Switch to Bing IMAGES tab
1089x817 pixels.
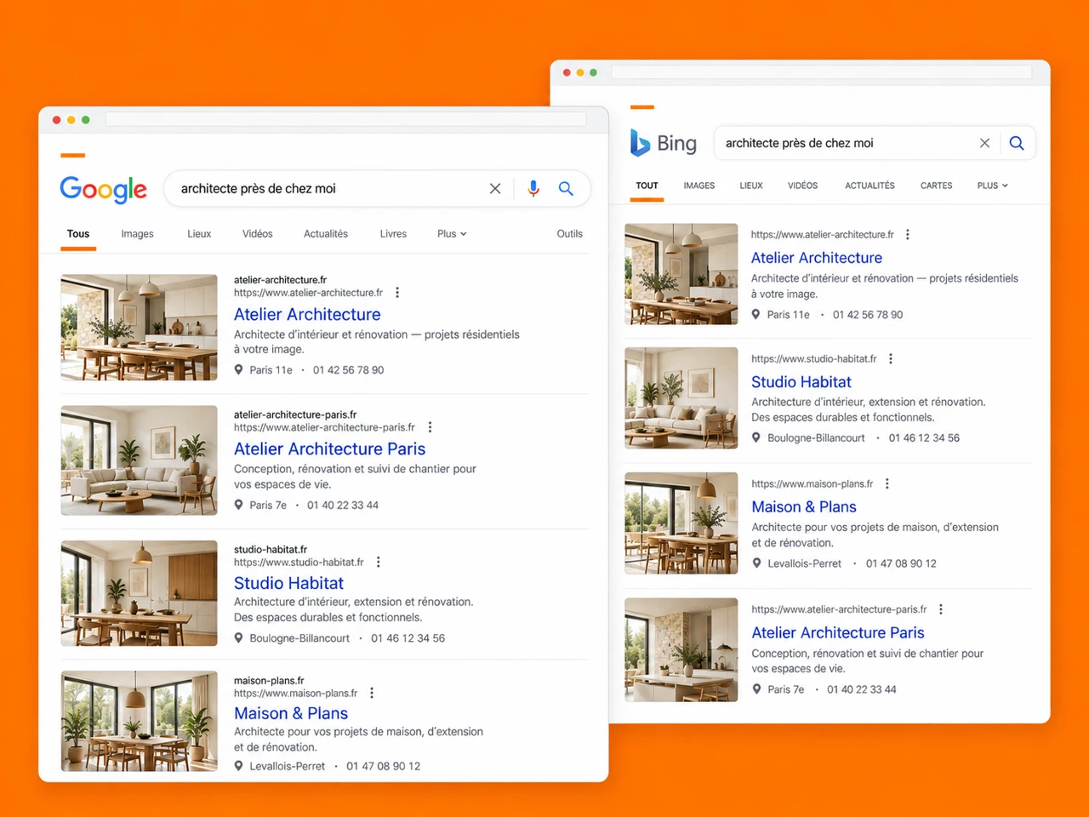(x=699, y=186)
